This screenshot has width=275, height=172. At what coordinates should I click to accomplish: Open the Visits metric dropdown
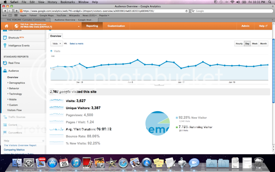point(57,44)
